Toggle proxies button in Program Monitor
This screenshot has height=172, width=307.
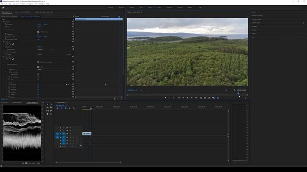218,97
